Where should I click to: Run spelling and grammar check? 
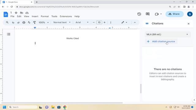[29, 22]
